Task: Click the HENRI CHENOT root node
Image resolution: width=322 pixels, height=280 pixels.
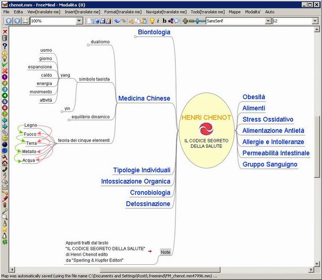Action: [206, 131]
